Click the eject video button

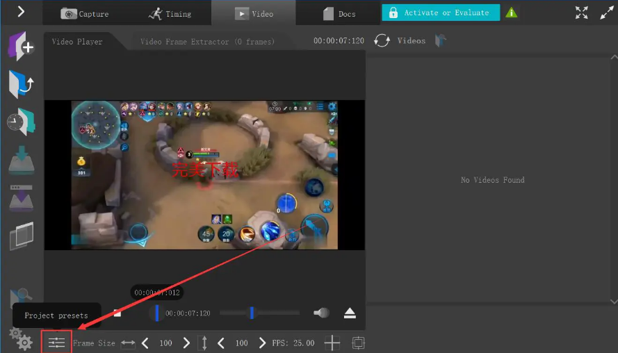pyautogui.click(x=350, y=313)
